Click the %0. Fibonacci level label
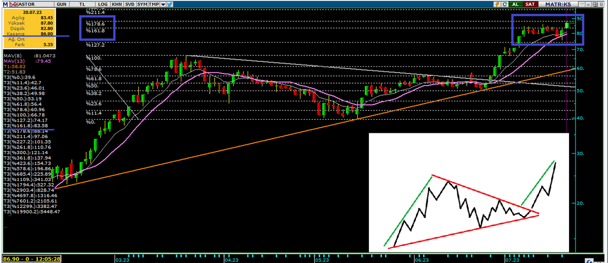 pos(90,122)
